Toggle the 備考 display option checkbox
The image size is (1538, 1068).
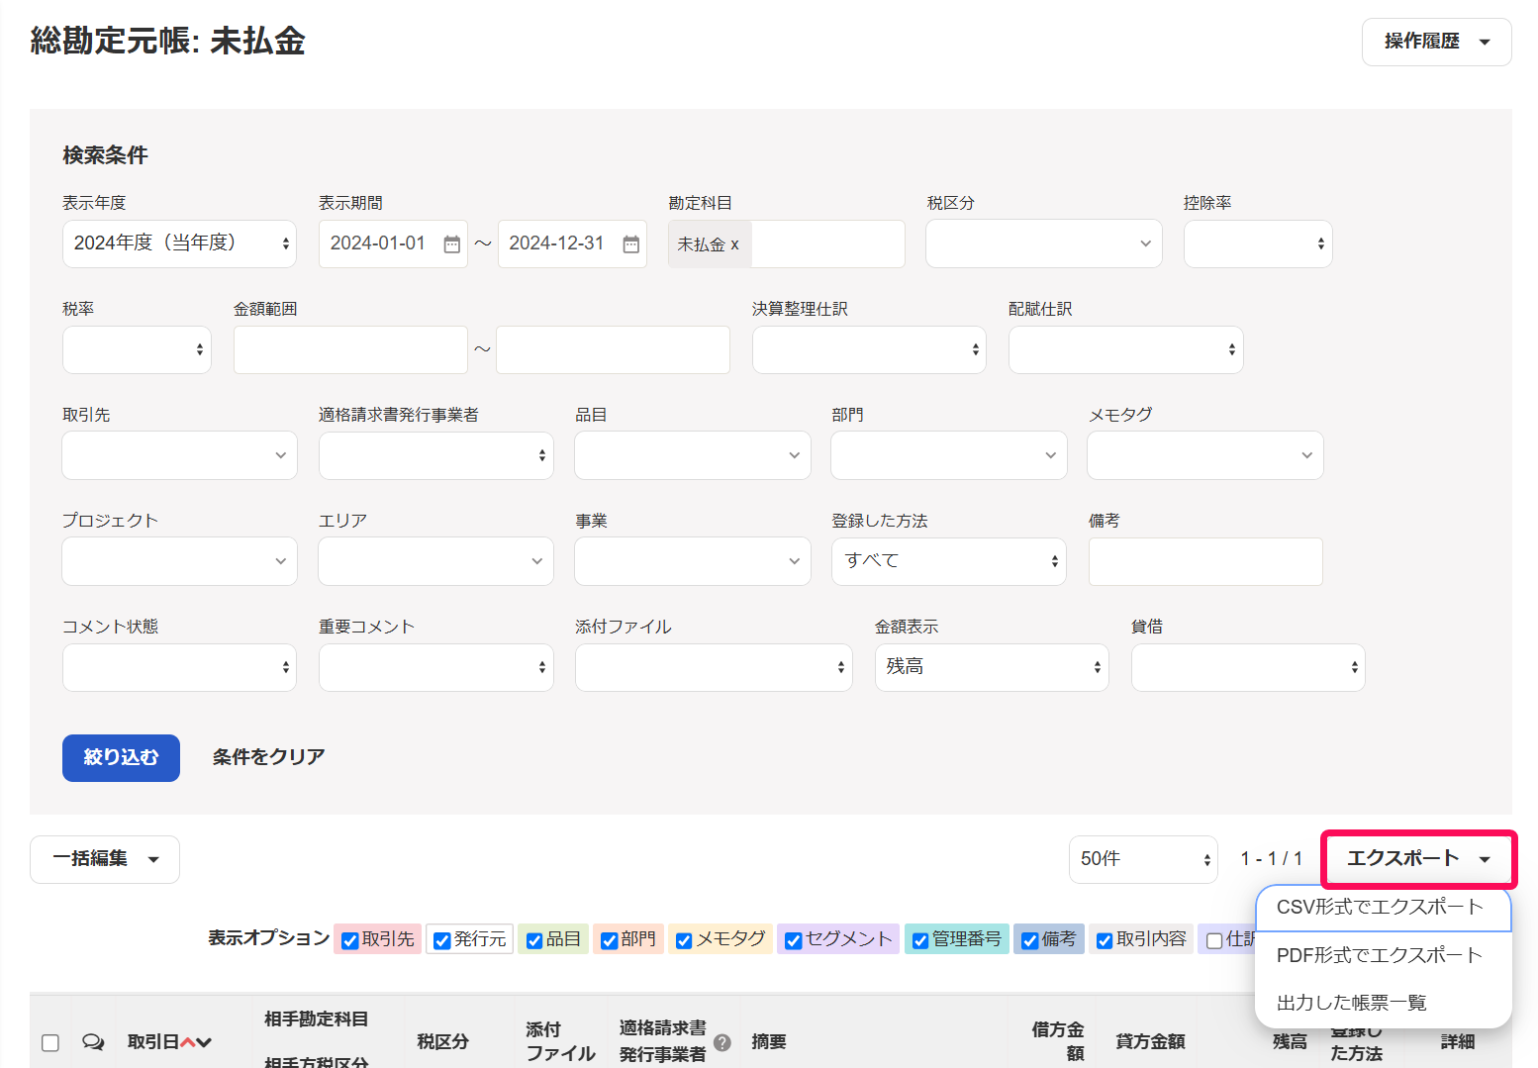(1029, 940)
